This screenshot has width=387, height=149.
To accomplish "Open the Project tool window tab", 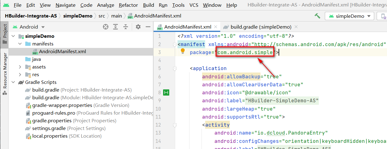I will click(4, 34).
